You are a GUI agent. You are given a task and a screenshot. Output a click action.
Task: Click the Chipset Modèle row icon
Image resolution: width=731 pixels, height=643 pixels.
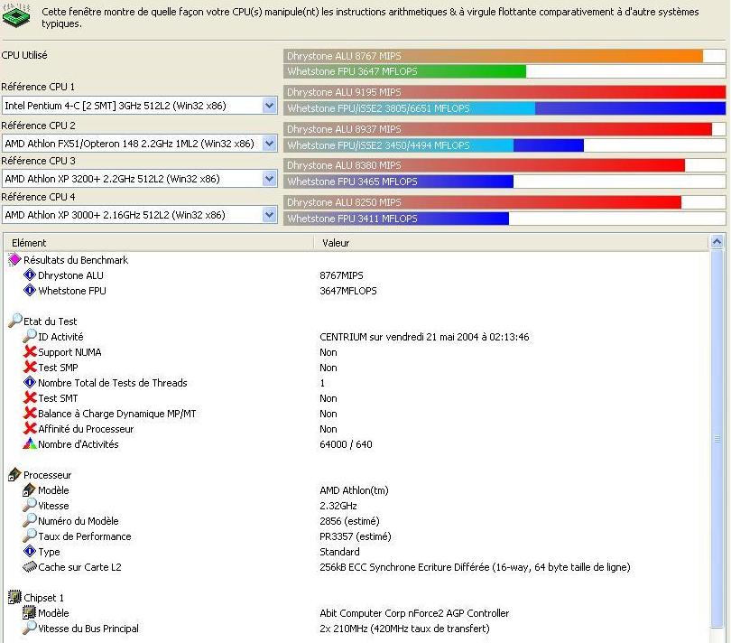point(30,612)
